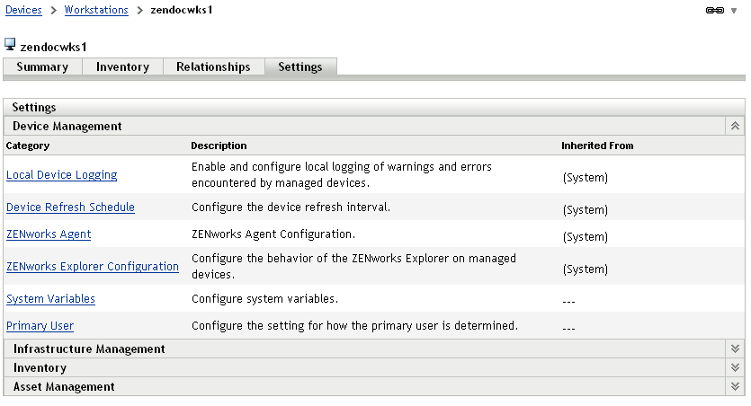
Task: Click the chain link icon at top right
Action: (716, 11)
